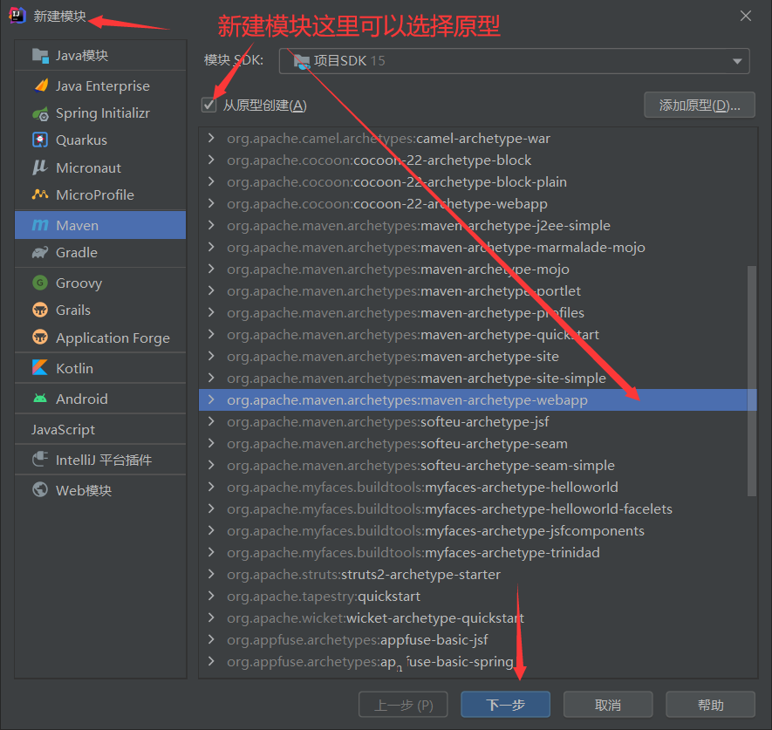Click the Web模块 globe icon
The width and height of the screenshot is (772, 730).
click(x=40, y=490)
